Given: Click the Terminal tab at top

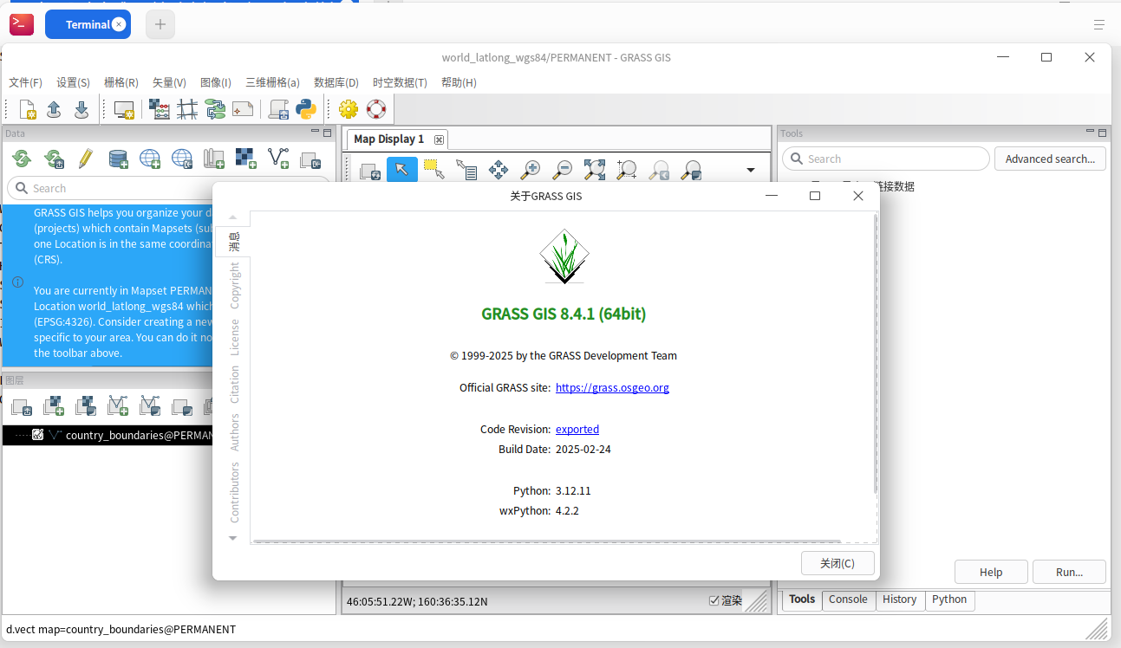Looking at the screenshot, I should [x=88, y=24].
